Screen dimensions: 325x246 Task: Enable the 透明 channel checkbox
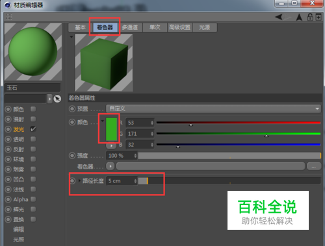(33, 139)
